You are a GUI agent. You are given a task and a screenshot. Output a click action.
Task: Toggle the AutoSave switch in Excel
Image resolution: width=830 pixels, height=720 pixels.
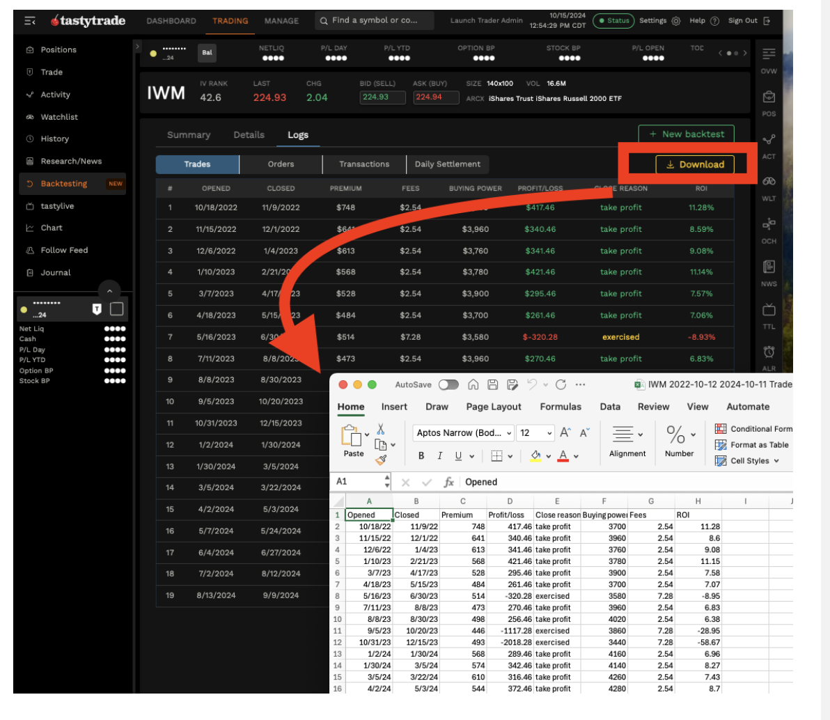pyautogui.click(x=448, y=385)
